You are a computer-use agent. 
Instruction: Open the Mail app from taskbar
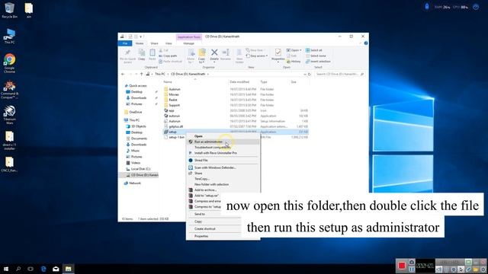pos(56,269)
